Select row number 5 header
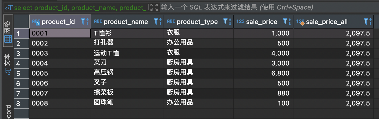Image resolution: width=379 pixels, height=119 pixels. 22,73
